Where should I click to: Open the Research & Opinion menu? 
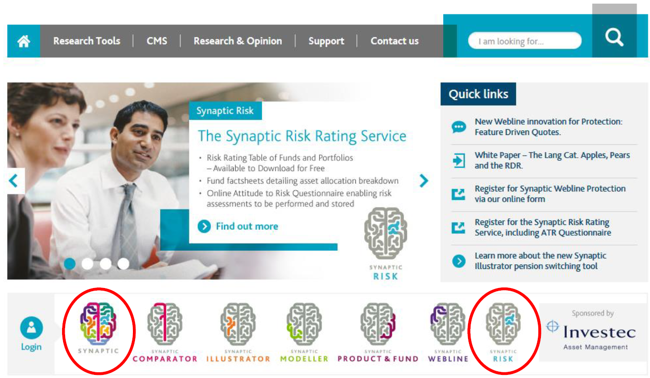[x=238, y=41]
